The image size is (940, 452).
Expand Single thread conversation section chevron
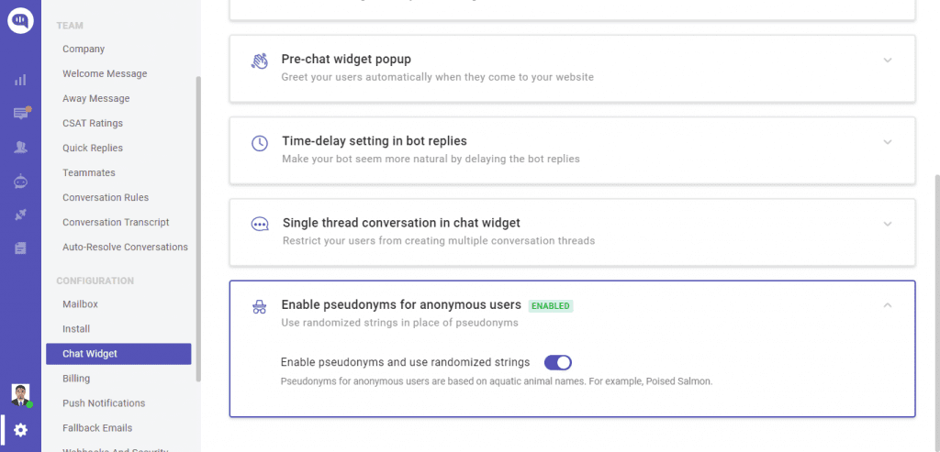[888, 224]
